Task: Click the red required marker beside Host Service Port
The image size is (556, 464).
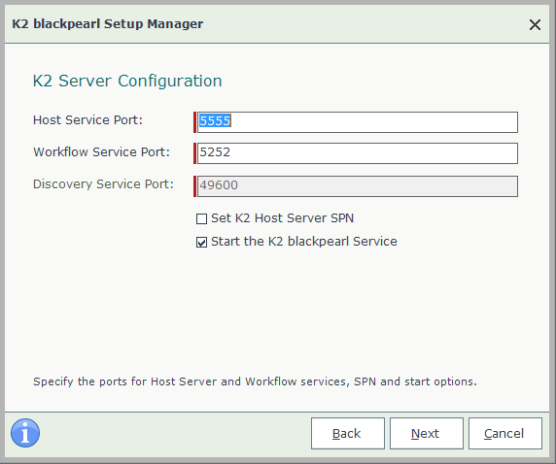Action: (x=194, y=122)
